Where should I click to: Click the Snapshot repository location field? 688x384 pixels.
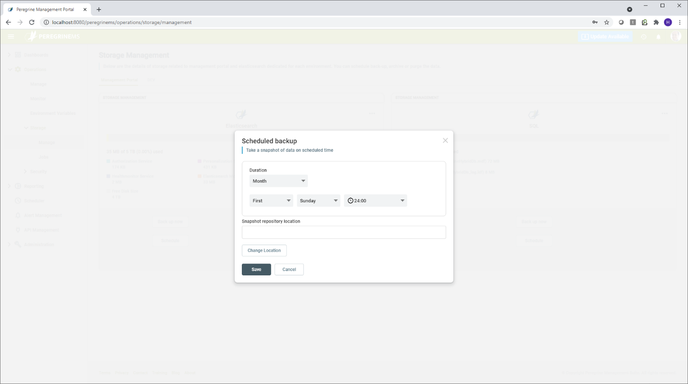point(344,233)
